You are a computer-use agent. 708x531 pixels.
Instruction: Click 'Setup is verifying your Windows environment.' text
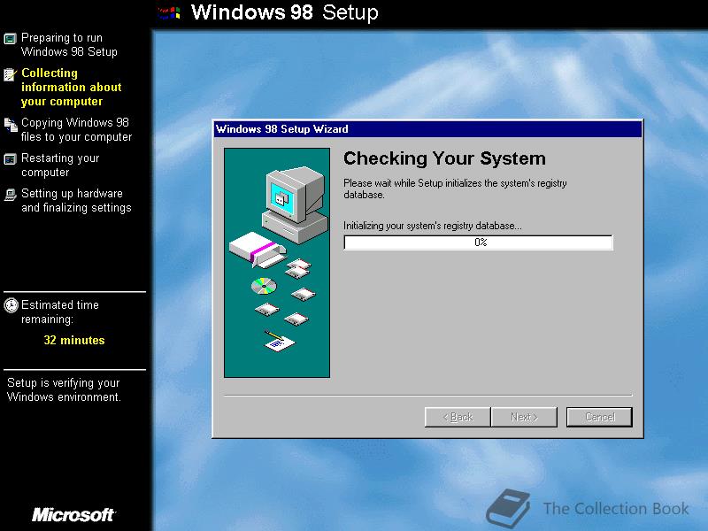tap(64, 389)
